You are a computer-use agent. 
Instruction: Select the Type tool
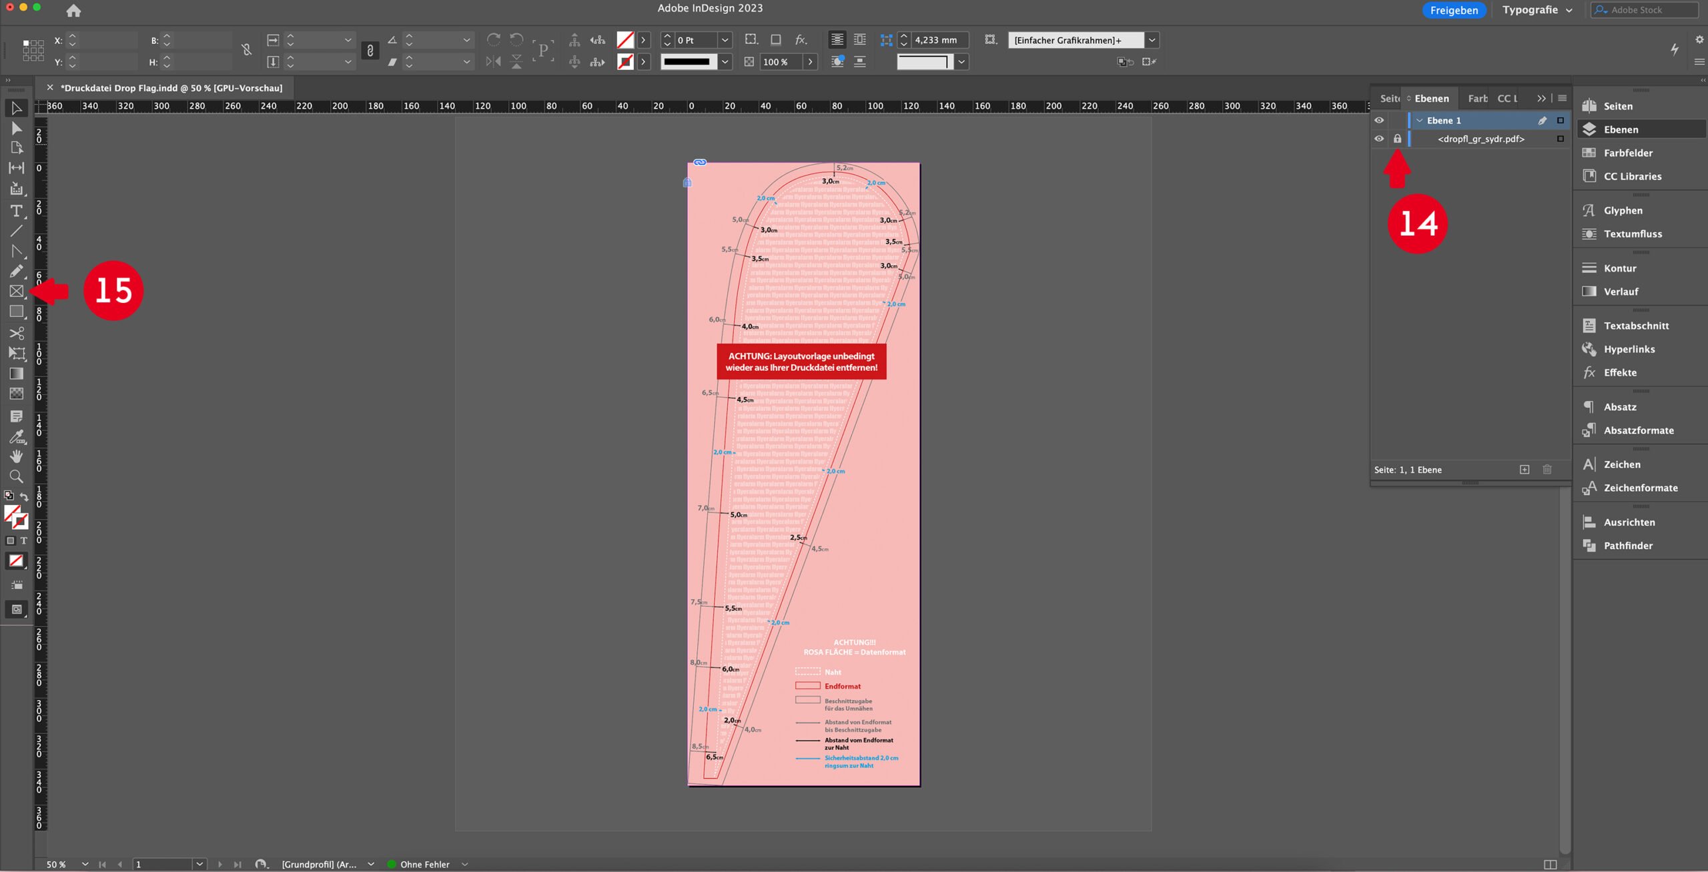pyautogui.click(x=16, y=211)
